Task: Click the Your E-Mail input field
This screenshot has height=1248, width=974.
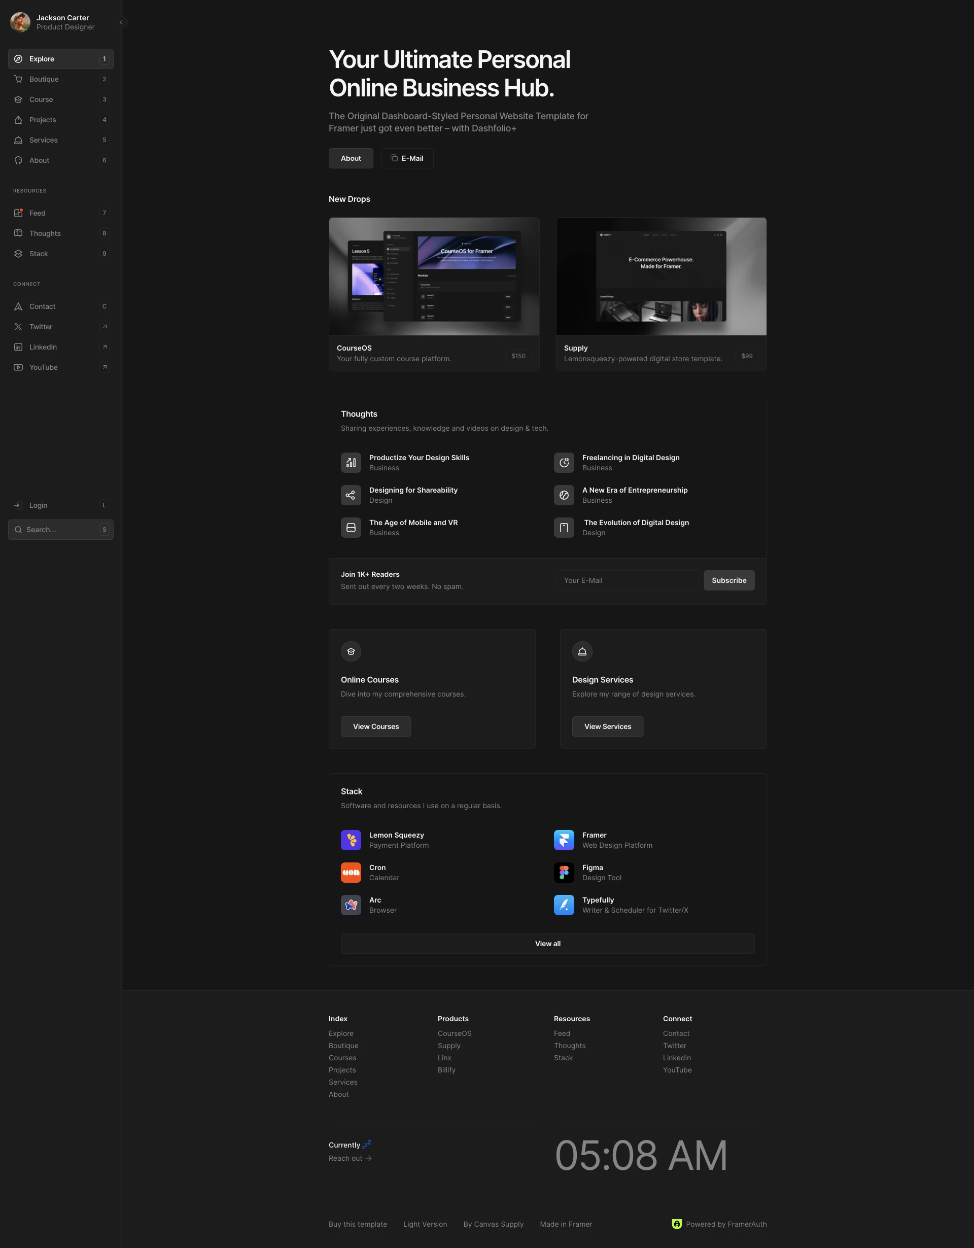Action: pyautogui.click(x=627, y=580)
